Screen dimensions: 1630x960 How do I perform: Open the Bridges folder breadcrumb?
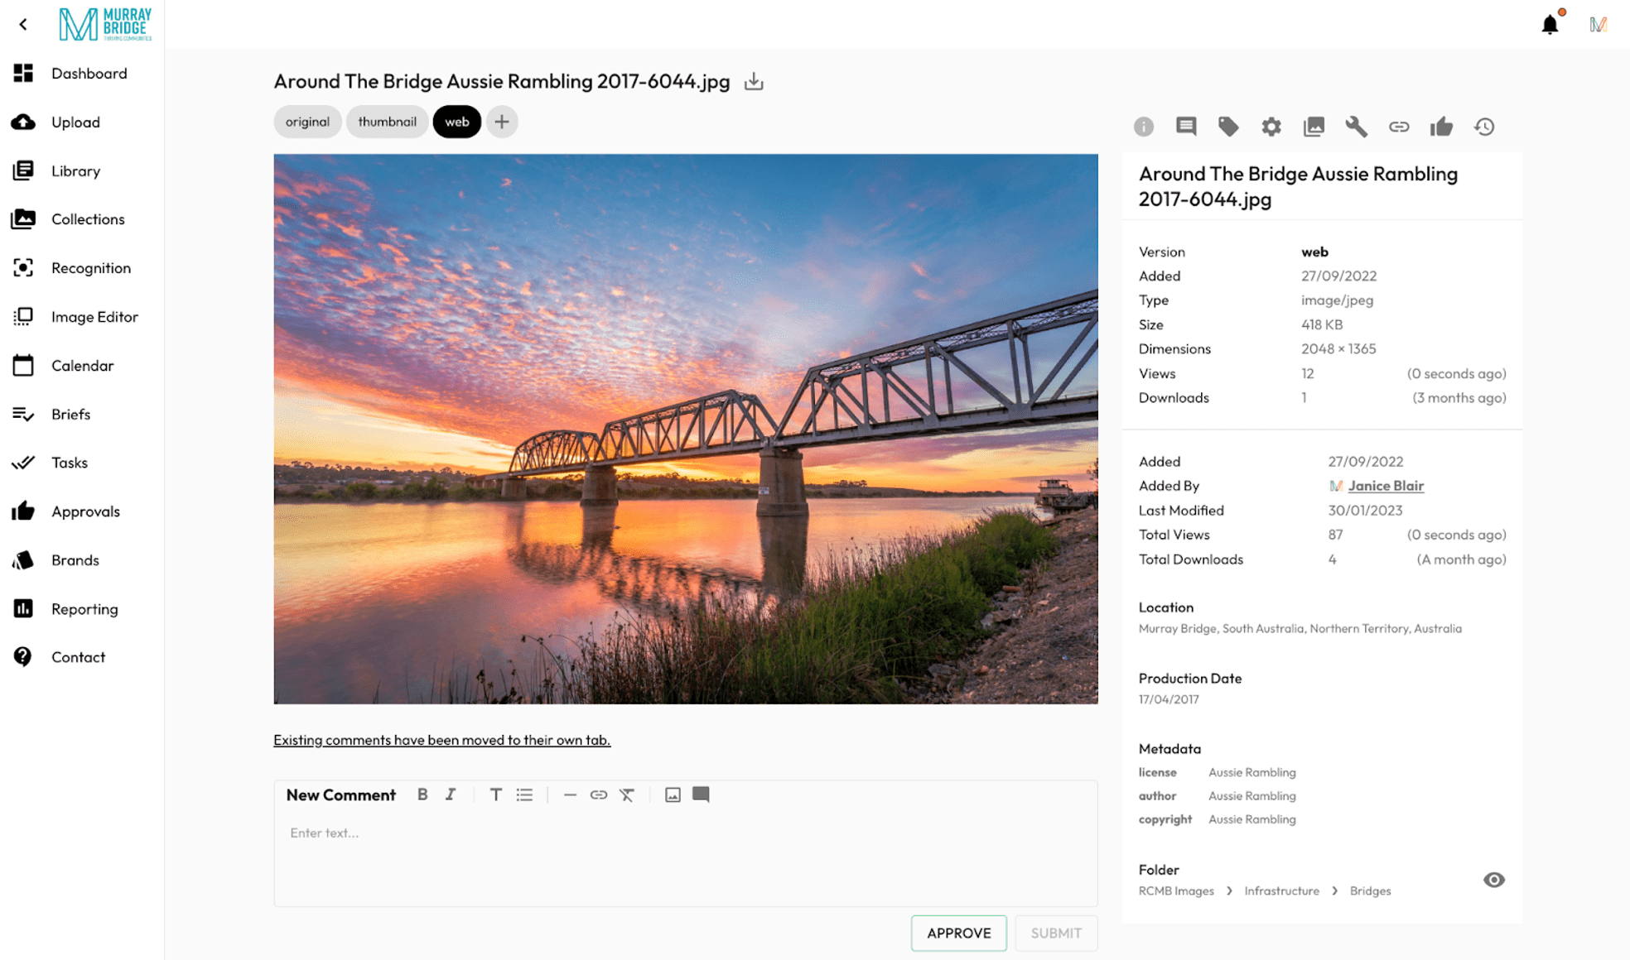[1370, 891]
